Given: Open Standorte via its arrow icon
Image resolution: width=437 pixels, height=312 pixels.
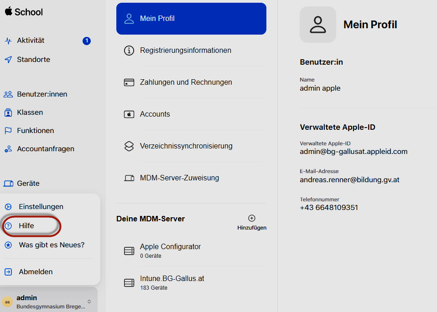Looking at the screenshot, I should [8, 60].
